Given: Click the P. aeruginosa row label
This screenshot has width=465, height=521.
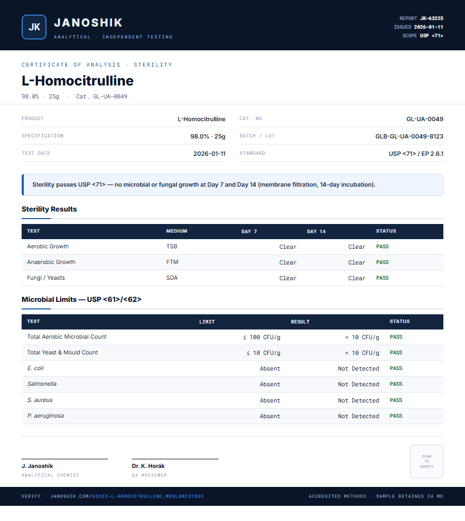Looking at the screenshot, I should (x=45, y=416).
